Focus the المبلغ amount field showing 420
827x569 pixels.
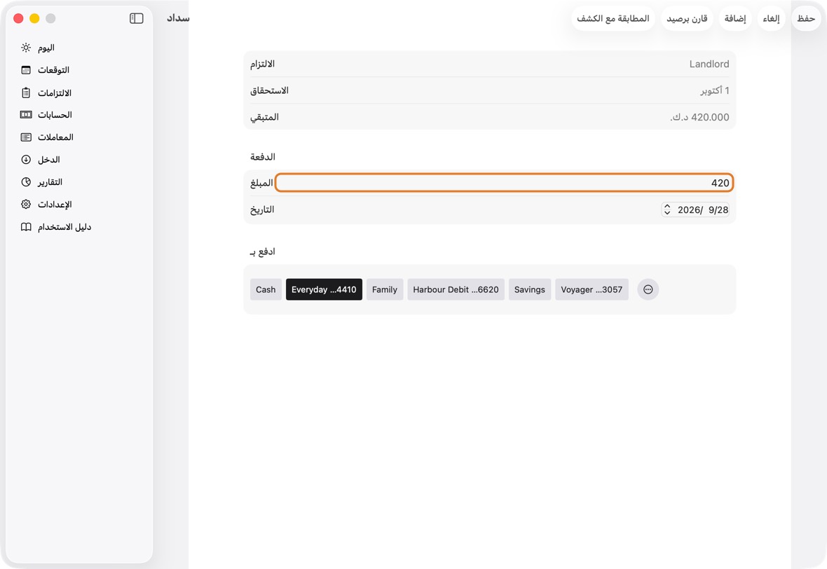(504, 183)
